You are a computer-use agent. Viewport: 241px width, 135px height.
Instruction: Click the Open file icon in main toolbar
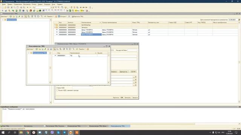(5, 7)
